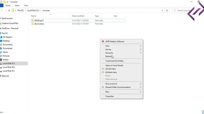204x114 pixels.
Task: Click the 2022Aug13 folder name
Action: [39, 20]
